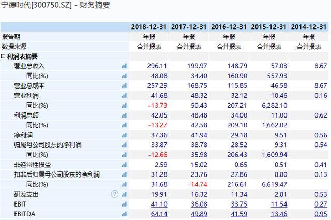Select the 2017-12-31 column header
331x220 pixels.
(x=189, y=27)
